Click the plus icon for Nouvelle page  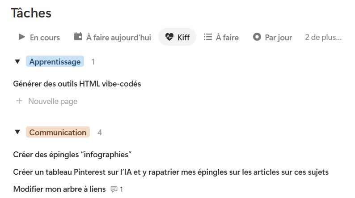[x=19, y=101]
